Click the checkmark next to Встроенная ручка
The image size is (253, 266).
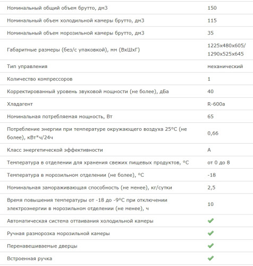(x=210, y=258)
